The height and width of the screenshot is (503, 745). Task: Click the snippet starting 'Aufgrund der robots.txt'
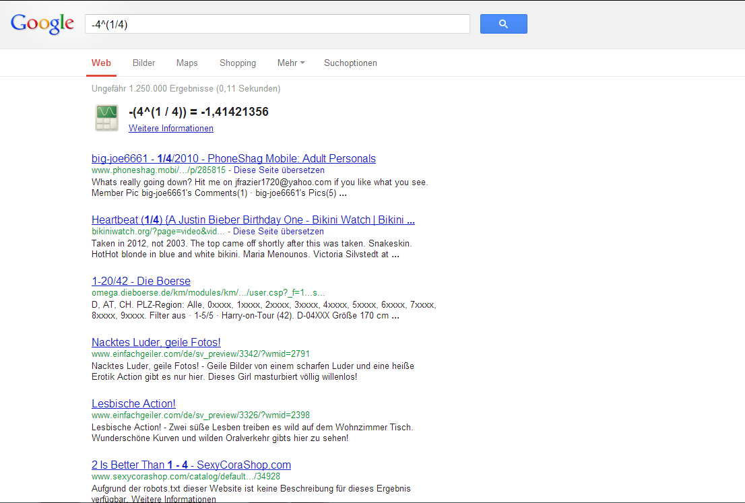pos(251,494)
